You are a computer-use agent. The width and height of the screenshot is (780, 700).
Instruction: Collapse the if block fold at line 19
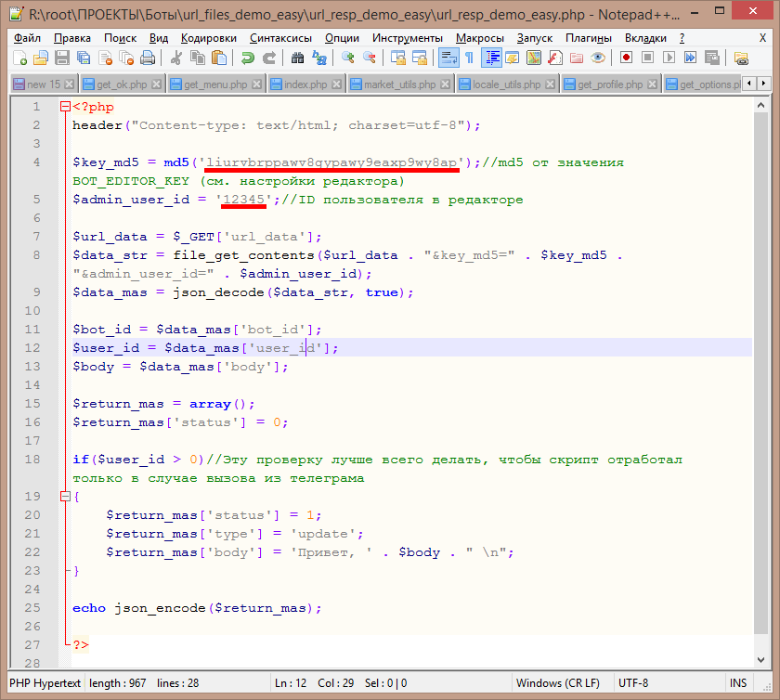click(x=64, y=497)
